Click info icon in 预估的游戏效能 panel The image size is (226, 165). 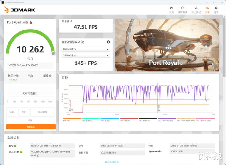click(108, 42)
